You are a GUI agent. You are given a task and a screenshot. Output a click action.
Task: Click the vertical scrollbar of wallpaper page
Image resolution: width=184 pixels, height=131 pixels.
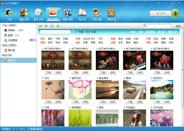[183, 70]
